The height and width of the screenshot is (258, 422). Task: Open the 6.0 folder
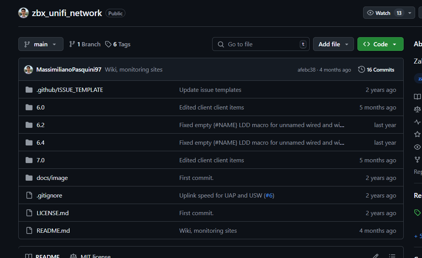click(41, 107)
